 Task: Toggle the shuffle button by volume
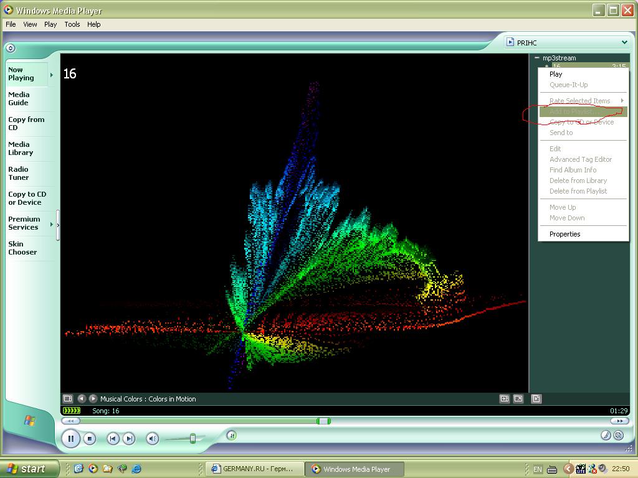click(x=232, y=436)
